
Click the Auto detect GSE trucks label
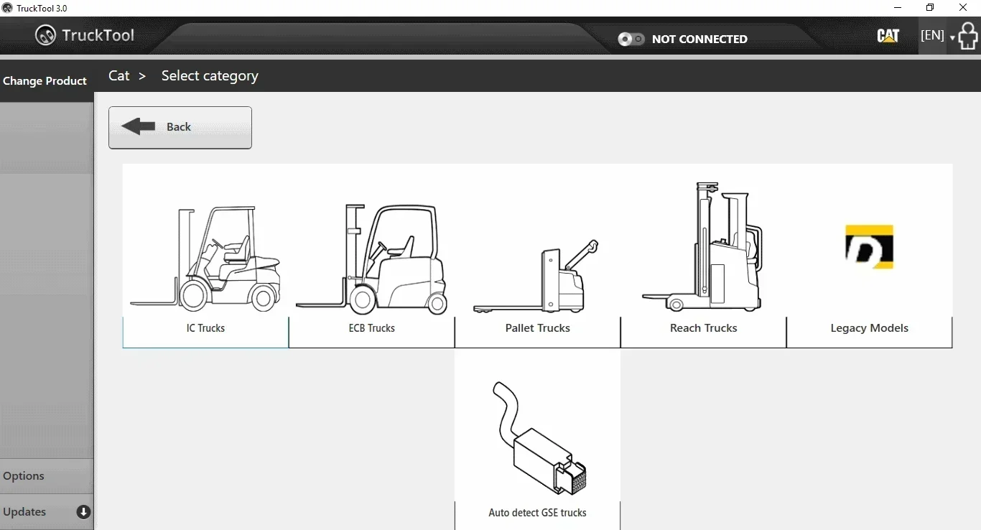coord(538,513)
